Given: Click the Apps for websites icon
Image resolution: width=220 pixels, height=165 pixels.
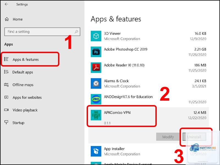Looking at the screenshot, I should [6, 97].
